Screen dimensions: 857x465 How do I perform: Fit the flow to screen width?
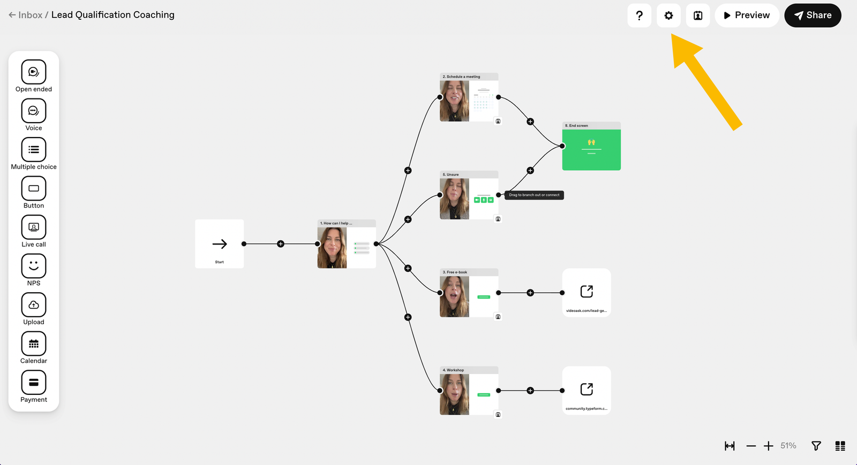click(730, 446)
